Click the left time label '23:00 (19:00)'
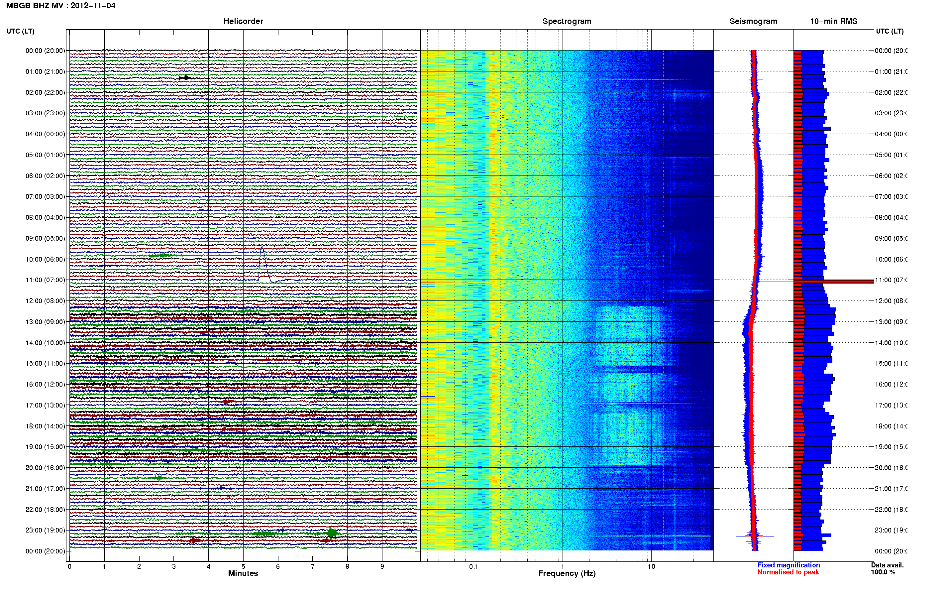Viewport: 945px width, 591px height. (x=45, y=530)
